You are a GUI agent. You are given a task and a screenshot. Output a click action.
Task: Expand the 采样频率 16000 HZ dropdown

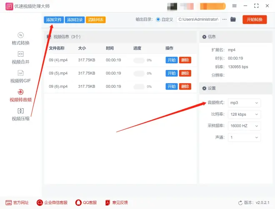(x=244, y=126)
